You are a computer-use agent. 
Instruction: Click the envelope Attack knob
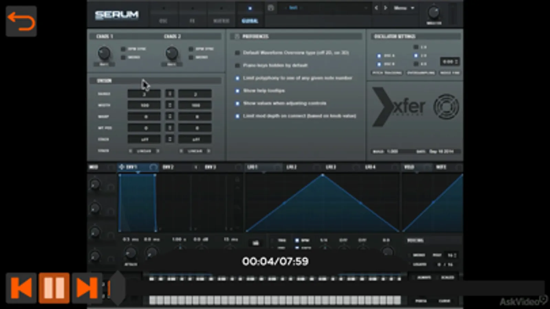(130, 253)
